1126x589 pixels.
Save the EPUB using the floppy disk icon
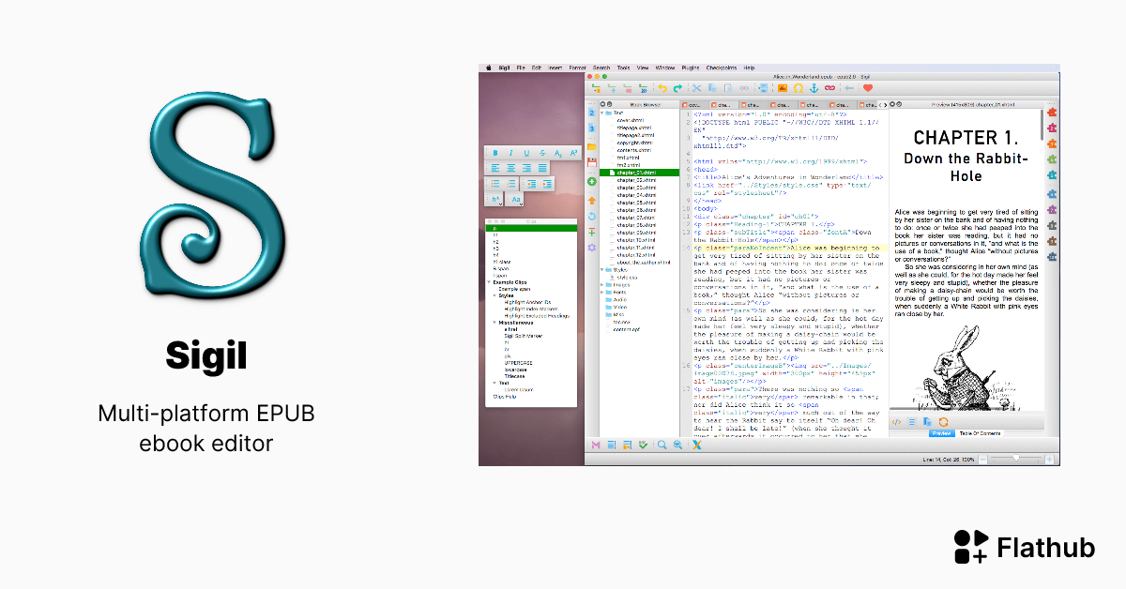pyautogui.click(x=594, y=162)
